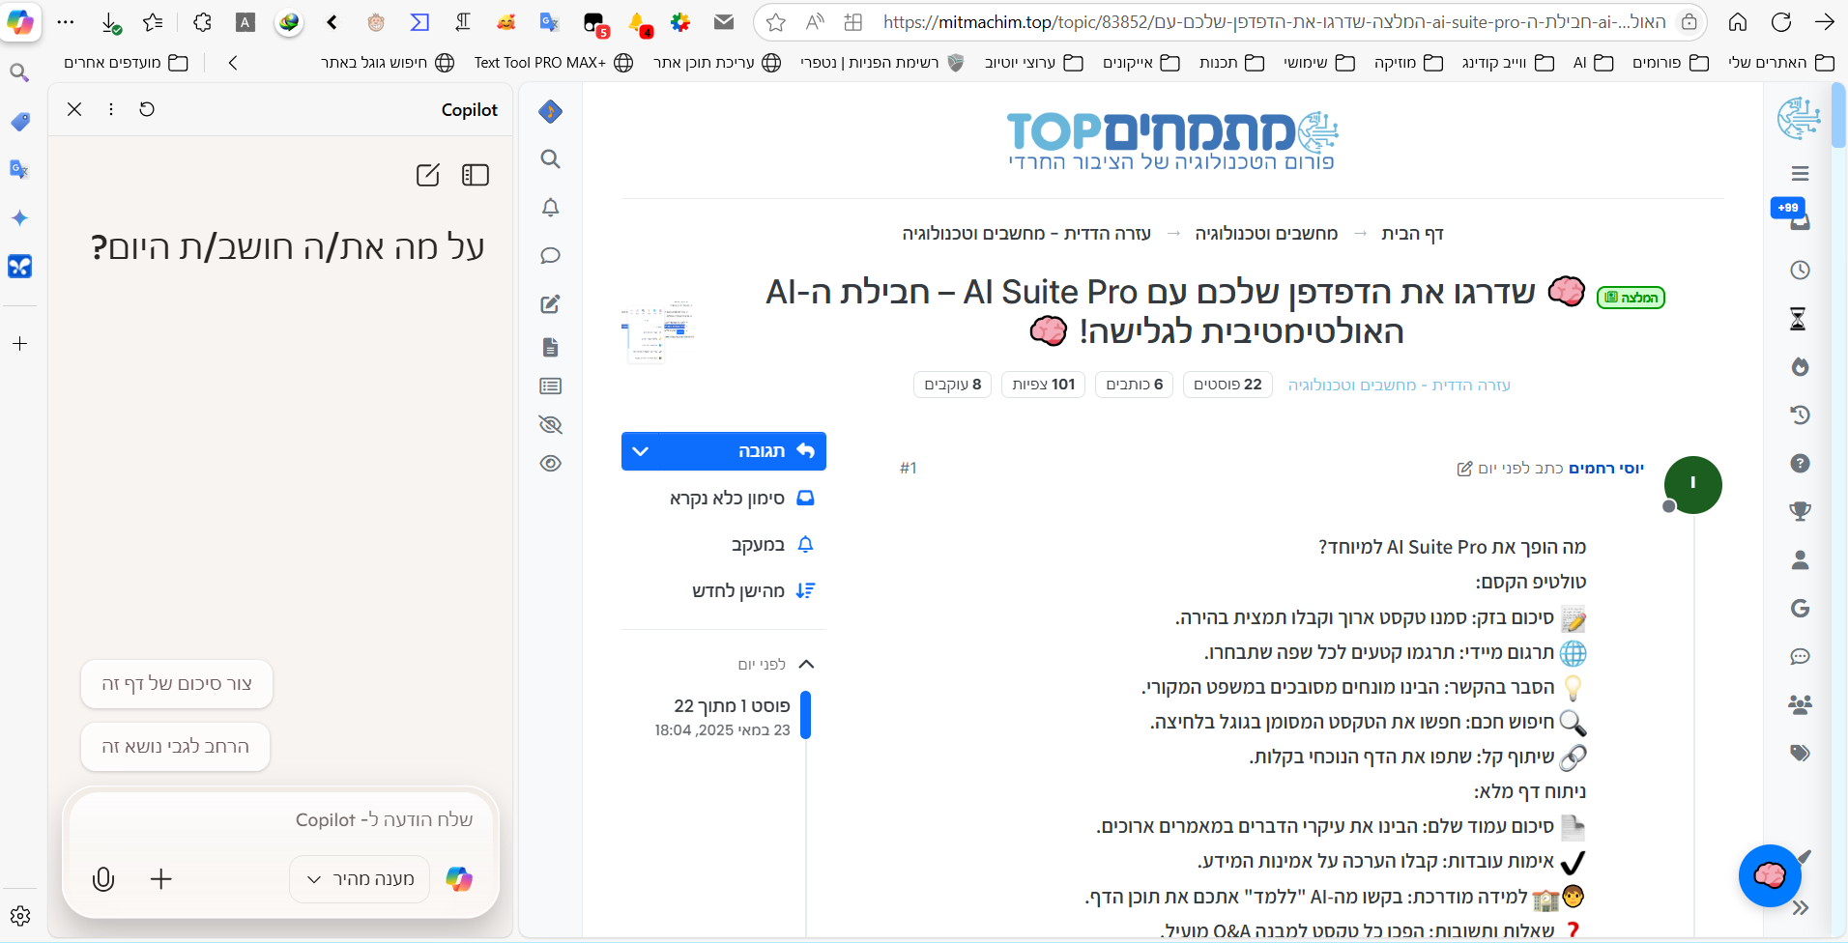Refresh the Copilot pane
The image size is (1848, 943).
[147, 109]
